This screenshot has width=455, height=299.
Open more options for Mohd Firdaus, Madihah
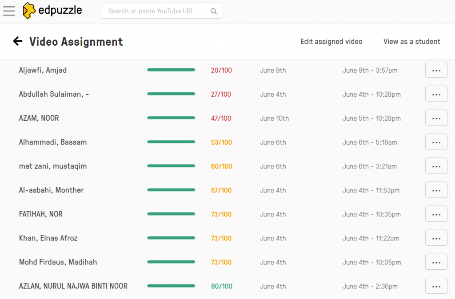(436, 262)
